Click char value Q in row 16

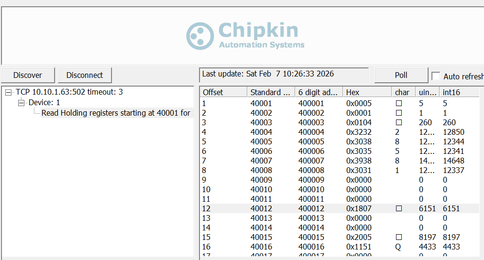point(398,247)
